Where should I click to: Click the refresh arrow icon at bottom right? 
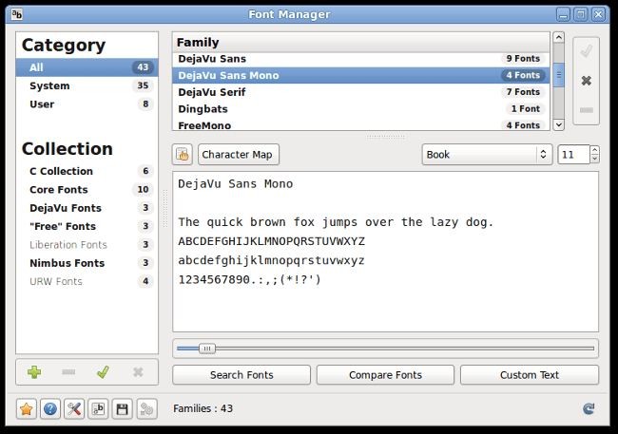[x=589, y=408]
